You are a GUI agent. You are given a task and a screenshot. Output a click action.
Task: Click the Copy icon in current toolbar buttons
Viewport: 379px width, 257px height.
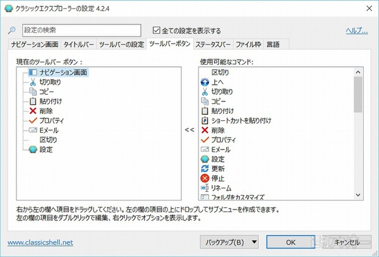[33, 91]
